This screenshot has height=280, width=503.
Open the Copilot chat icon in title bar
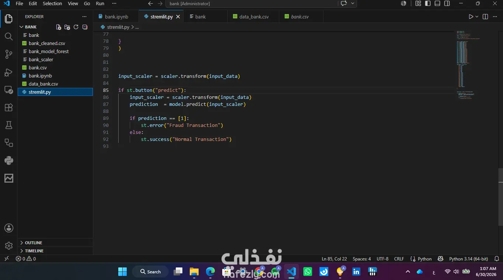(344, 4)
